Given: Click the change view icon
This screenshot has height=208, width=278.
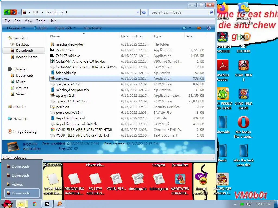Looking at the screenshot, I should [184, 28].
